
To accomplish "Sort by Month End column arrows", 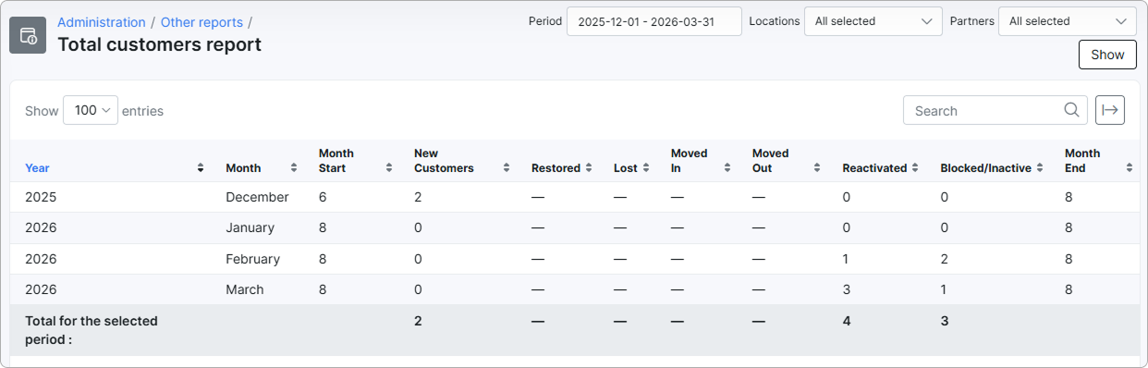I will [x=1130, y=168].
